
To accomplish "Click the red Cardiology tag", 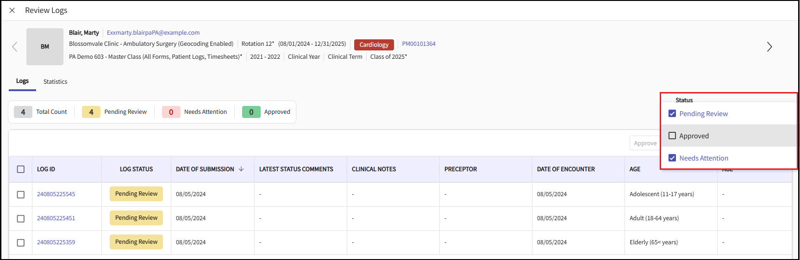I will tap(374, 45).
